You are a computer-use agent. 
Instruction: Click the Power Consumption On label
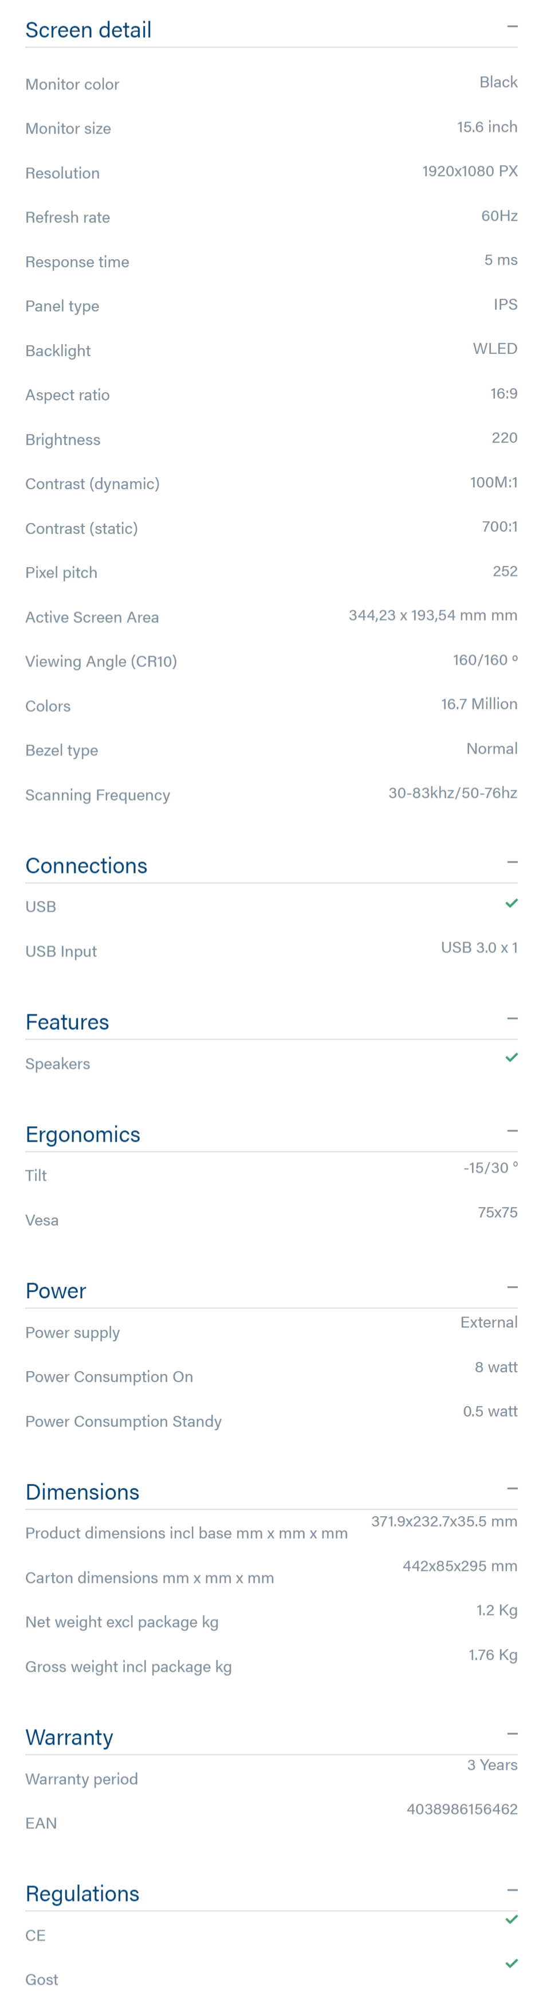point(109,1377)
